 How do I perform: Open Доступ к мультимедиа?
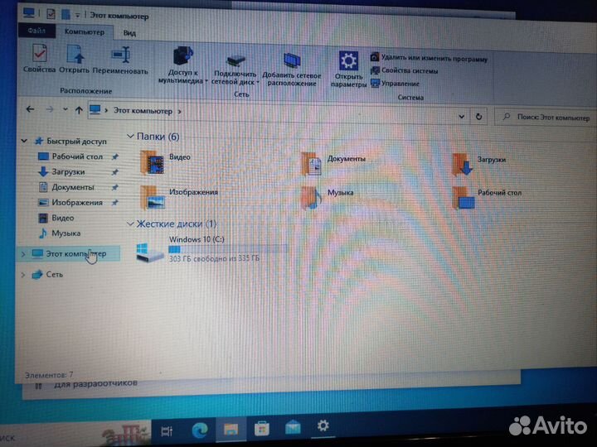[182, 65]
